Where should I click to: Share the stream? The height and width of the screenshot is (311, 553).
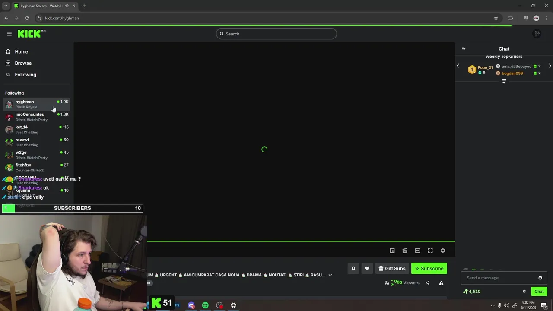coord(427,283)
